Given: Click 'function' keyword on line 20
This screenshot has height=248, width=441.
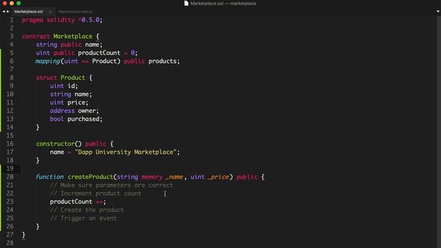Looking at the screenshot, I should 50,177.
